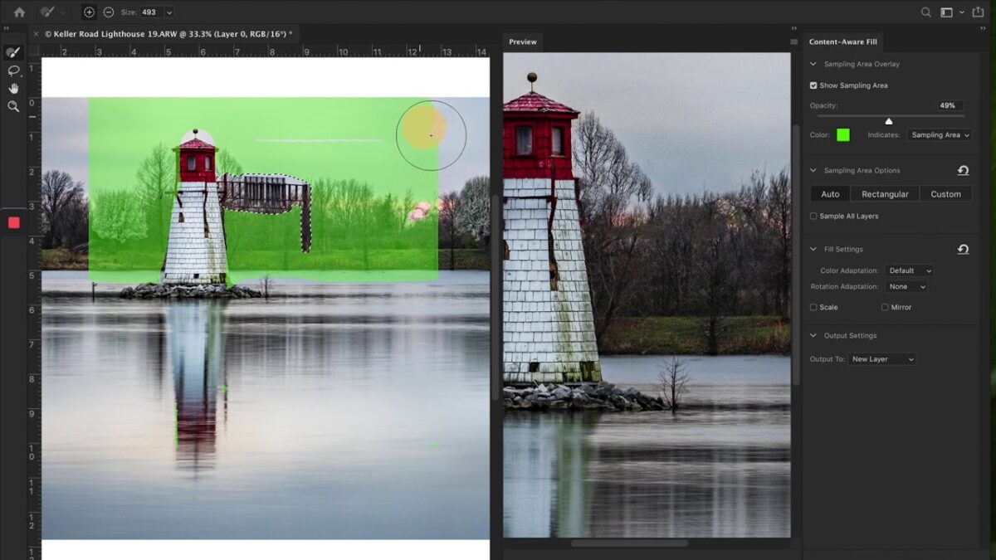Open the Color Adaptation dropdown
The width and height of the screenshot is (996, 560).
tap(909, 270)
